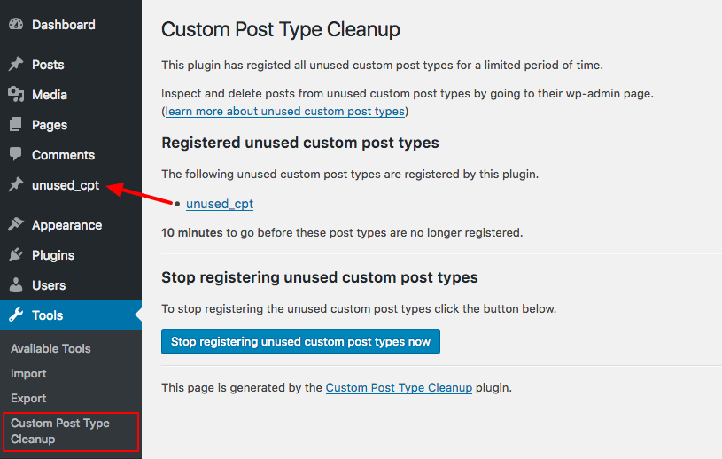Image resolution: width=722 pixels, height=459 pixels.
Task: Open the unused_cpt link in the list
Action: [x=220, y=204]
